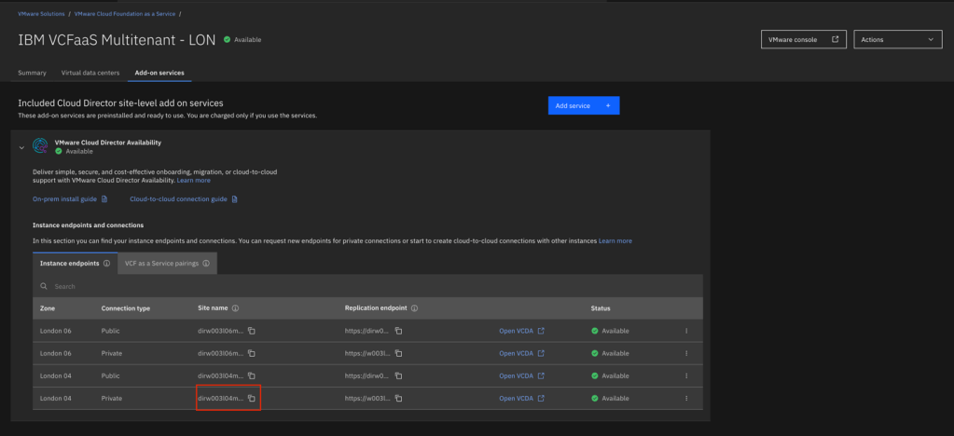Copy site name for London 06 Public row
Viewport: 954px width, 436px height.
pos(252,331)
